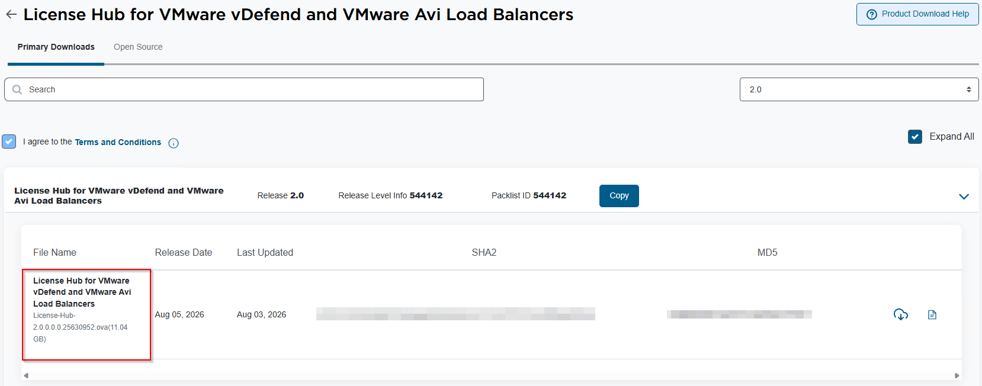The image size is (982, 386).
Task: Toggle the terms agreement checkbox
Action: (x=9, y=141)
